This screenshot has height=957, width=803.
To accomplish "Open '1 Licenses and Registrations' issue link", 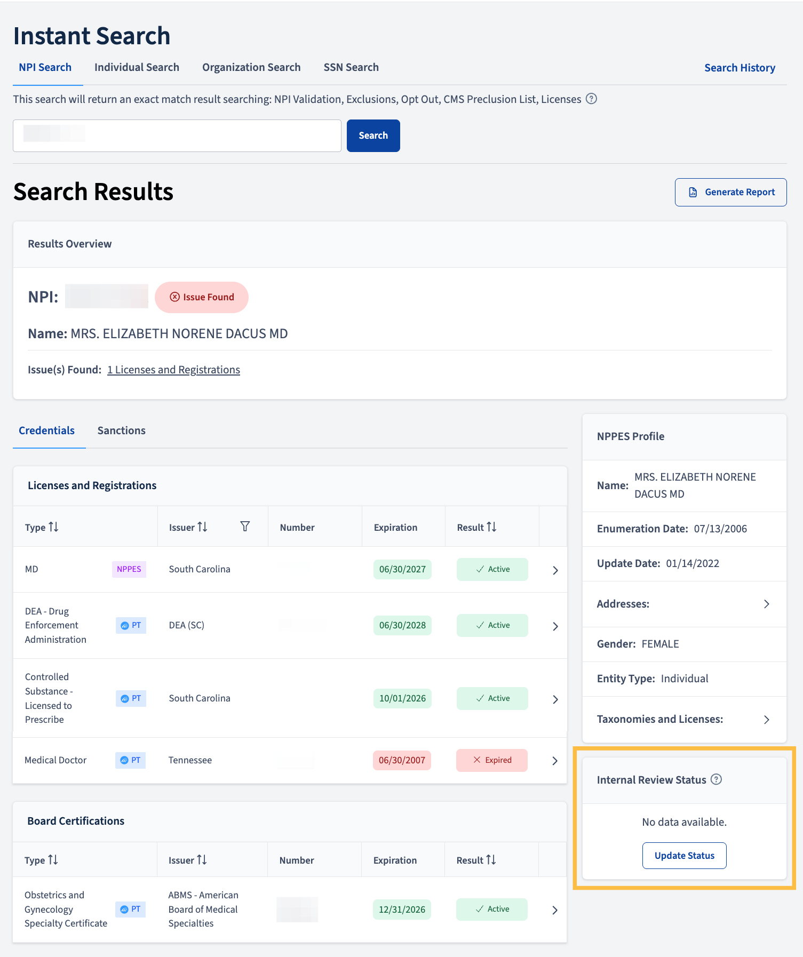I will coord(173,370).
